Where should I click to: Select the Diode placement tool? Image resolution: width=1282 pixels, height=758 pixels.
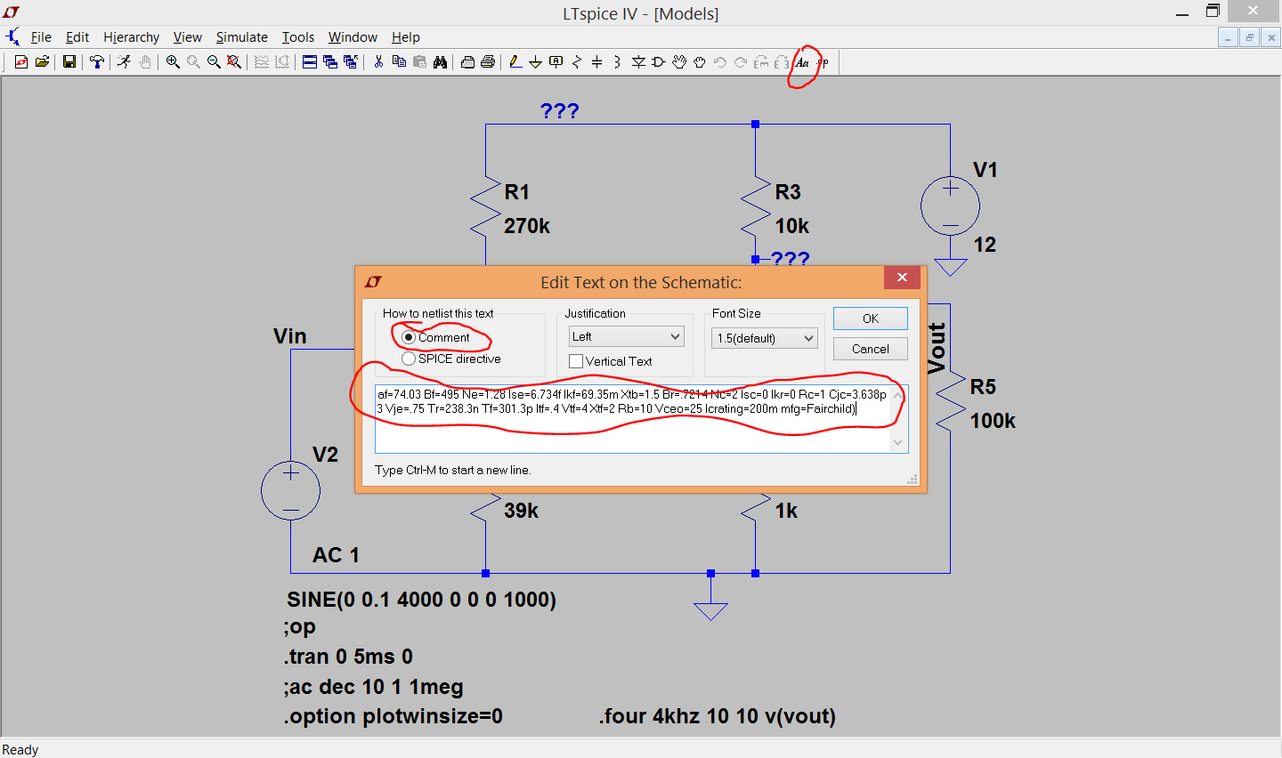pyautogui.click(x=638, y=62)
